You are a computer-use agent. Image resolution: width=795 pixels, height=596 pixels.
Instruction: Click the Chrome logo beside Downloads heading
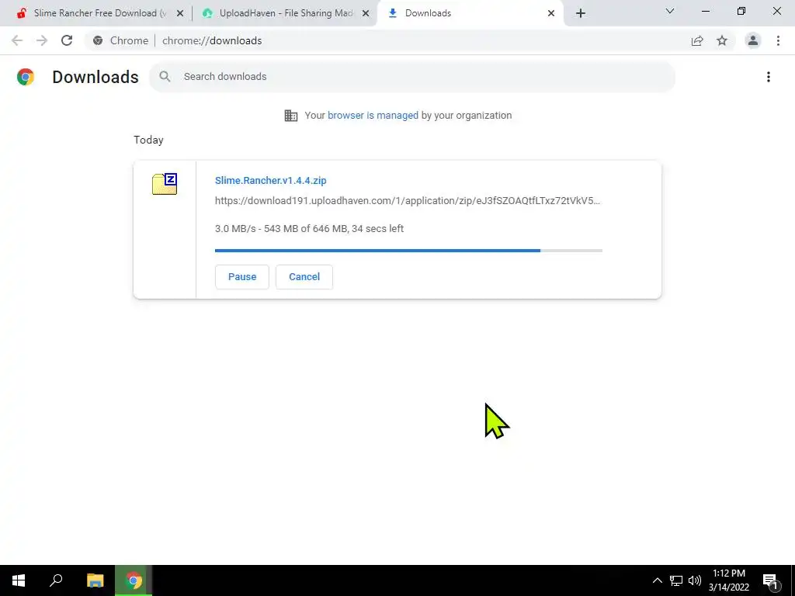coord(26,77)
